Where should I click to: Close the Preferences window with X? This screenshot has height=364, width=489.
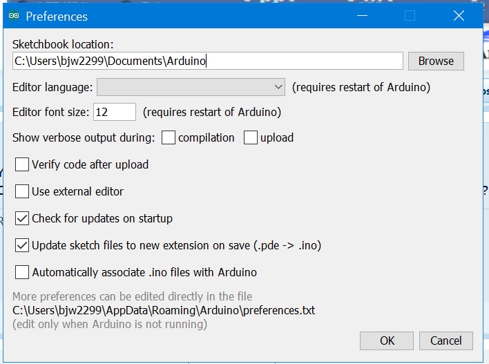click(x=459, y=16)
